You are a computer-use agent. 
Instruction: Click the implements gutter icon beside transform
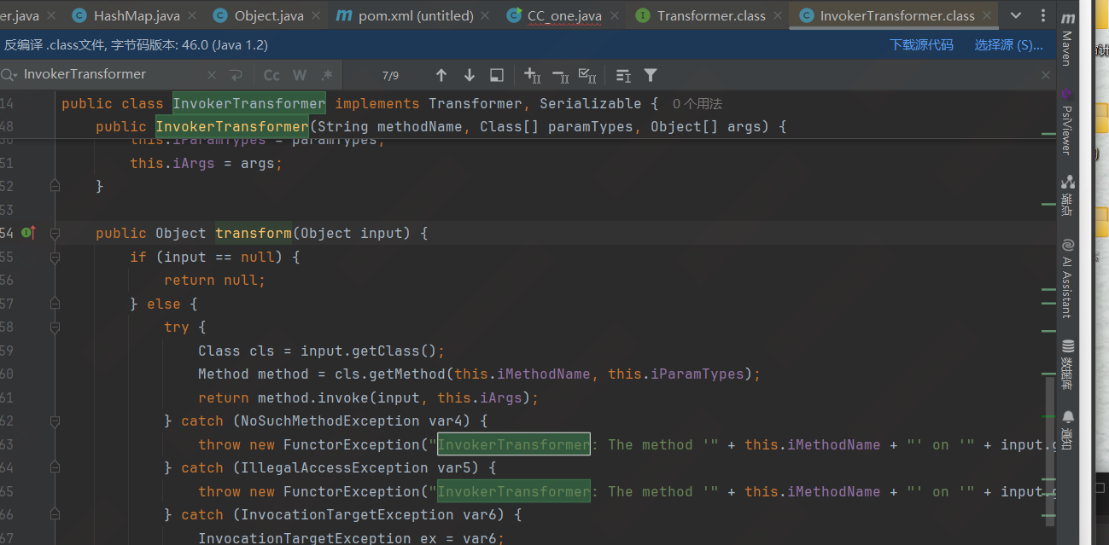point(28,233)
